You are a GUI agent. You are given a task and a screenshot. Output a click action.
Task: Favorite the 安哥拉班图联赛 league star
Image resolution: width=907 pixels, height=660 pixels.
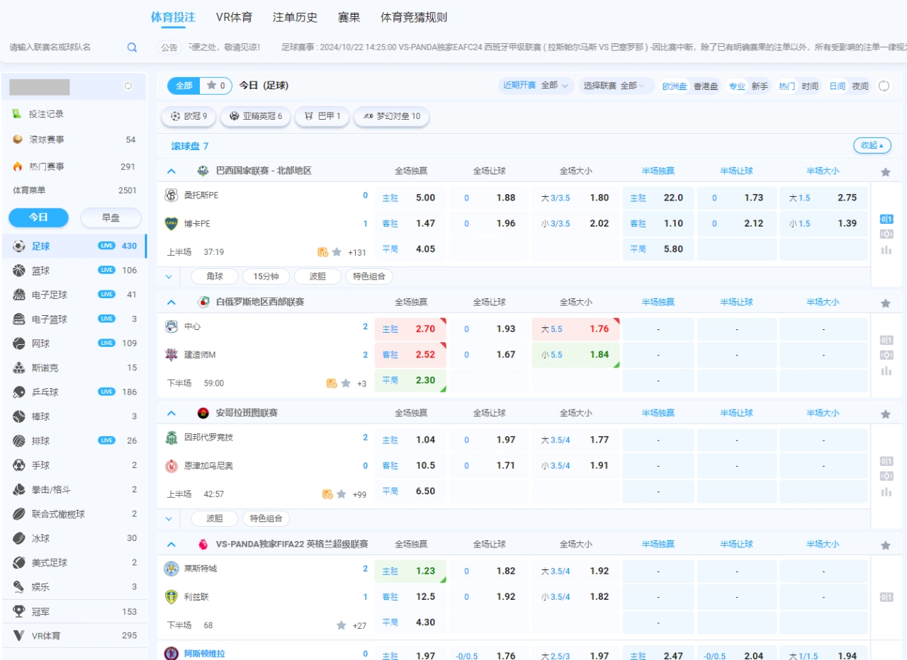pyautogui.click(x=885, y=414)
